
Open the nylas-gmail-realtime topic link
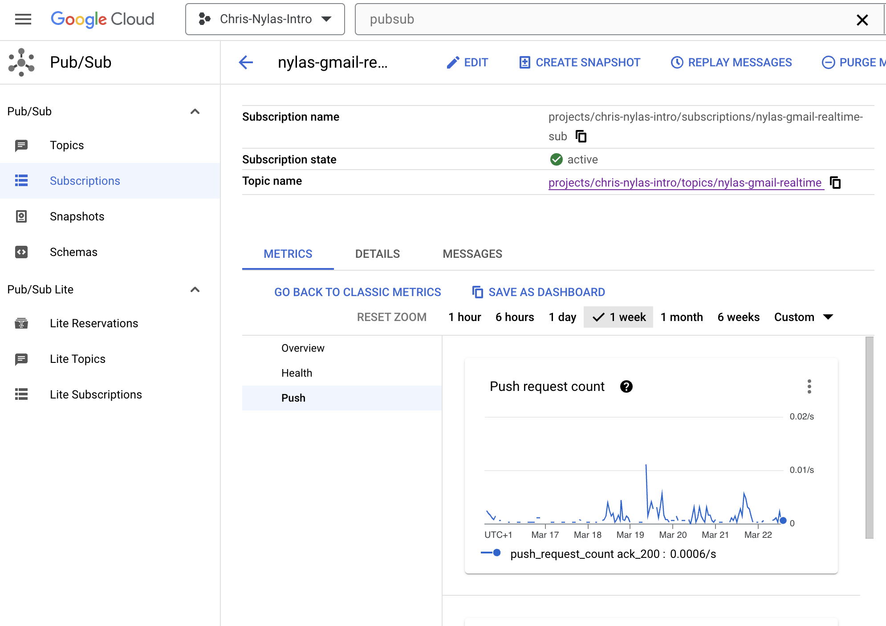point(685,183)
